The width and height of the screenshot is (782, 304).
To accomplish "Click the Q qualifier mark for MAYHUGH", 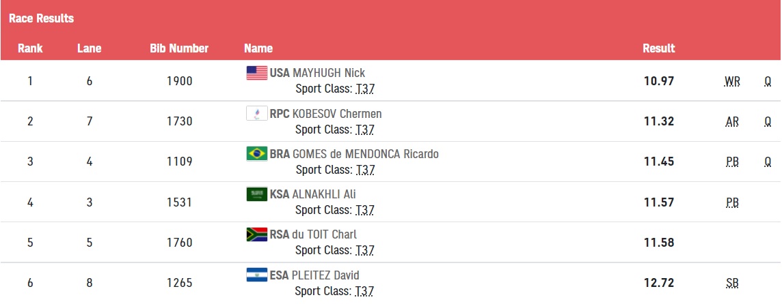I will coord(768,82).
